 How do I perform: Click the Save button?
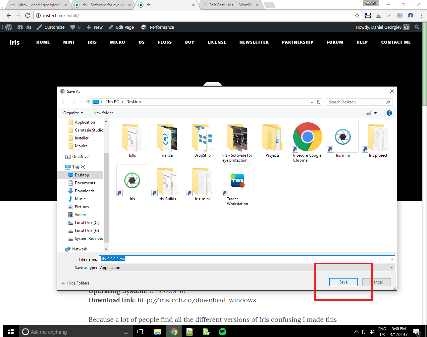344,282
